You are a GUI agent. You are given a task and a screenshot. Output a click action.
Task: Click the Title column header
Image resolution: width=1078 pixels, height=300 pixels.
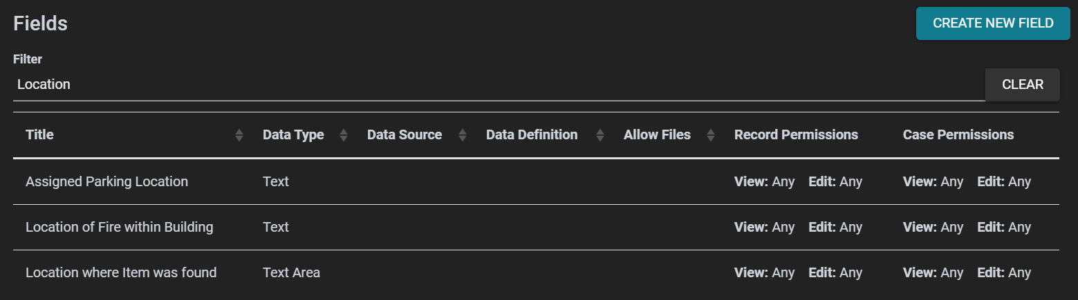click(x=39, y=135)
